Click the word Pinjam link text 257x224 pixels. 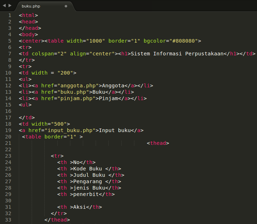pyautogui.click(x=108, y=98)
